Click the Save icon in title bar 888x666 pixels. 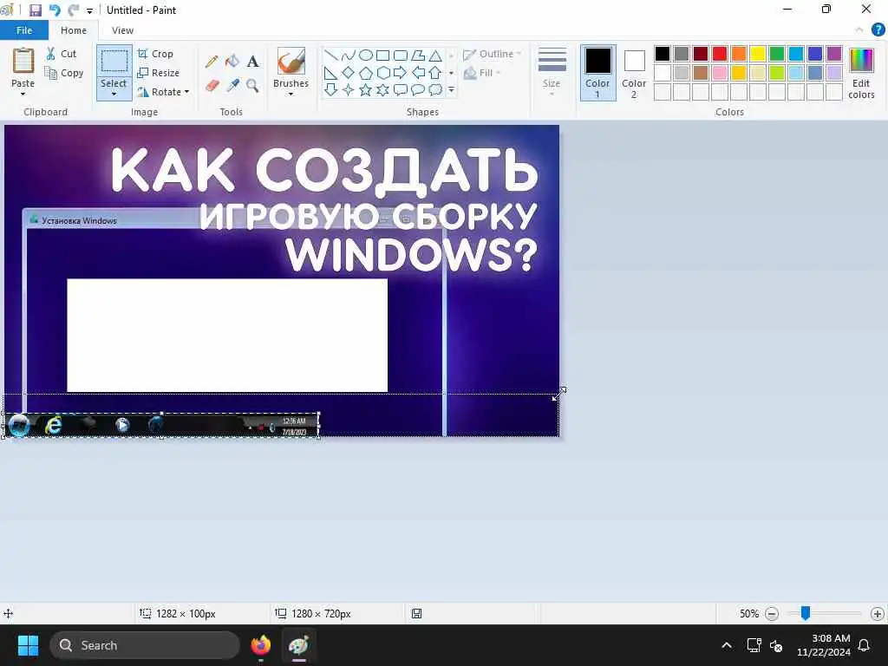36,10
